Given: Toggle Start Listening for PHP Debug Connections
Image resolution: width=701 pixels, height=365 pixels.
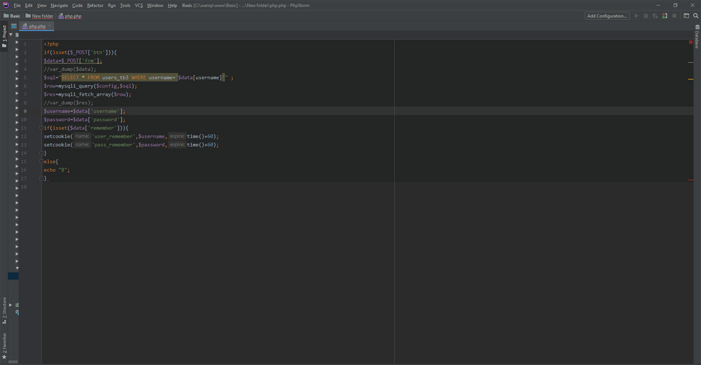Looking at the screenshot, I should tap(665, 16).
